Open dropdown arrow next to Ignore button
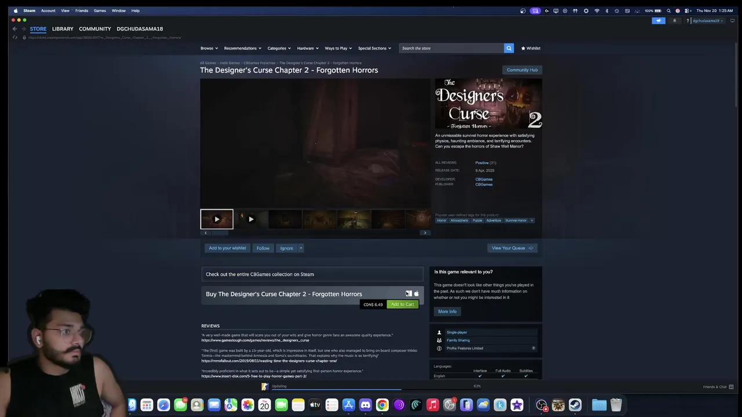 [301, 248]
